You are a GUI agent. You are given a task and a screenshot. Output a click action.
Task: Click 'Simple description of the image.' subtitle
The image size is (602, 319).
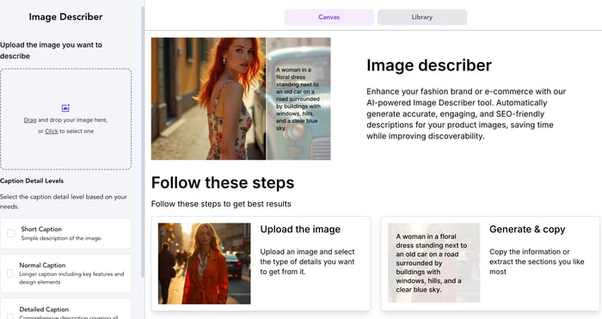(61, 238)
